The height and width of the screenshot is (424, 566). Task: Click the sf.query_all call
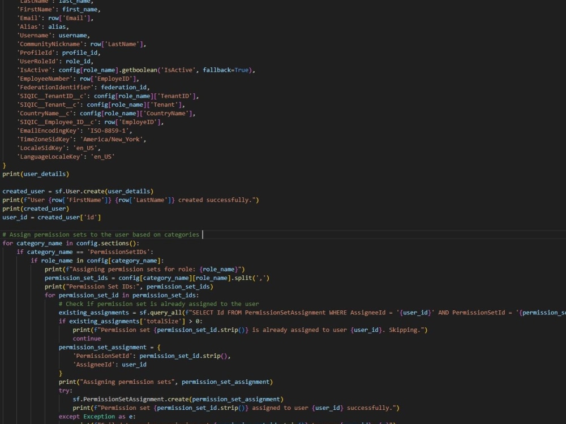coord(161,312)
